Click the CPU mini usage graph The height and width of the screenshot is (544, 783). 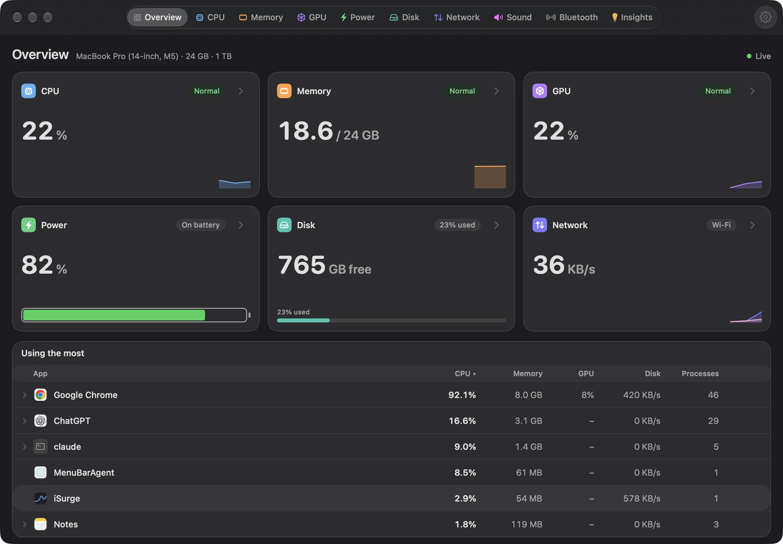click(x=235, y=184)
